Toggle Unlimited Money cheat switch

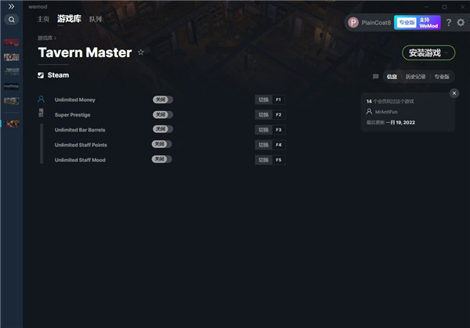163,99
